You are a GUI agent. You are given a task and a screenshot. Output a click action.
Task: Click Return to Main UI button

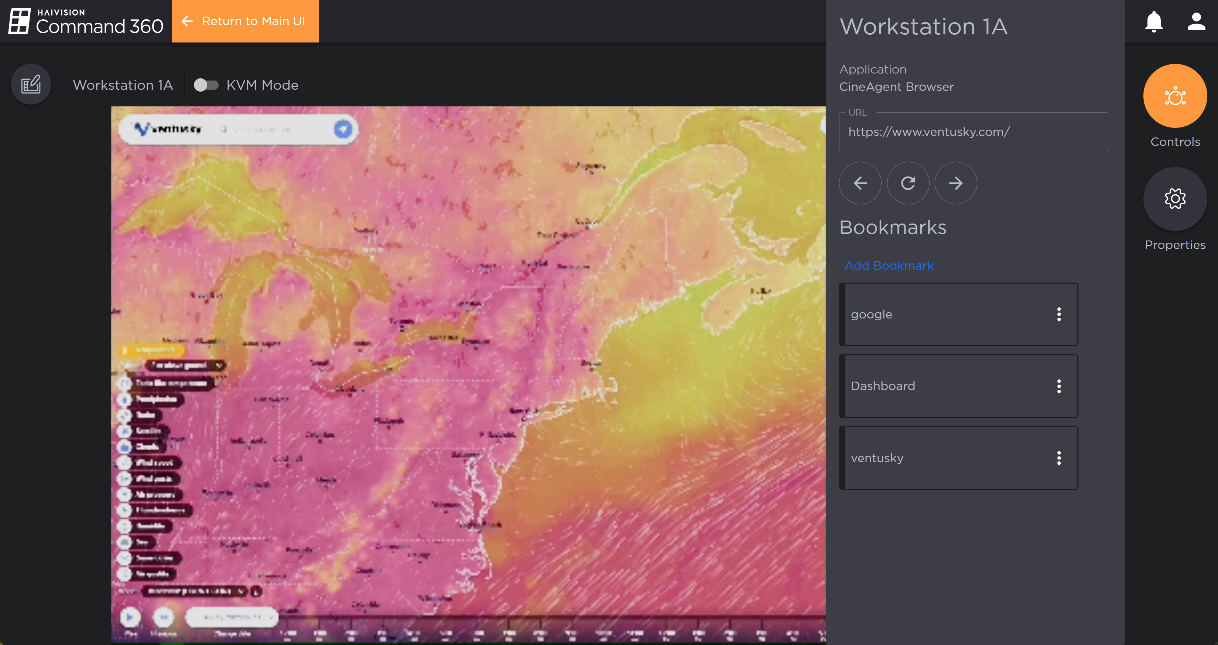click(245, 21)
